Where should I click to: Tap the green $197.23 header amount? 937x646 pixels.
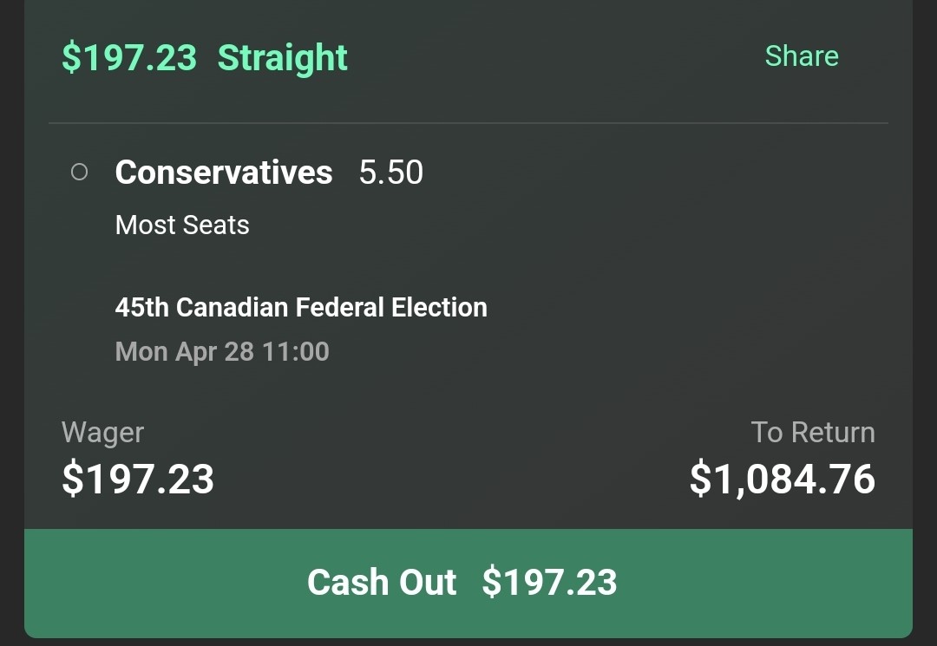(x=129, y=58)
